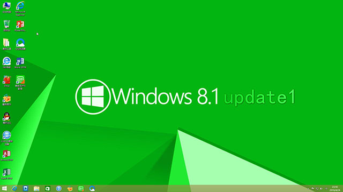Launch the Word 2016 desktop shortcut

[x=20, y=63]
